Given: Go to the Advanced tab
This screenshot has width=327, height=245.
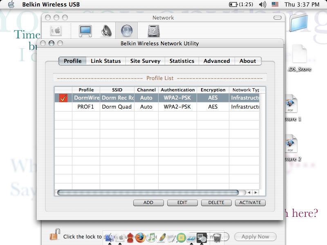Looking at the screenshot, I should (x=217, y=61).
